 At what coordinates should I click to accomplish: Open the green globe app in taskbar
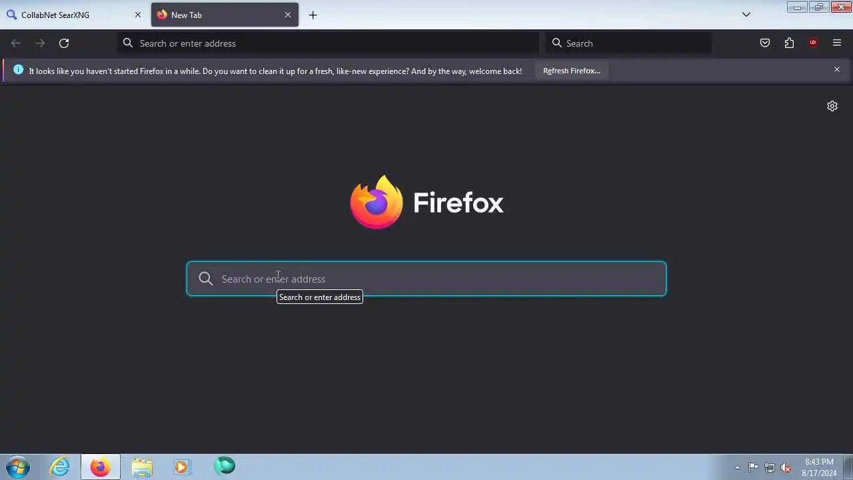coord(225,466)
